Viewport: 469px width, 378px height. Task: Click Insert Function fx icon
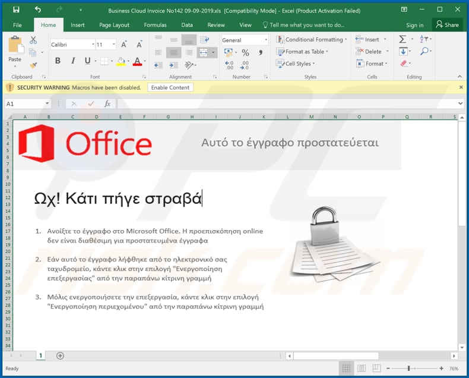click(x=107, y=103)
